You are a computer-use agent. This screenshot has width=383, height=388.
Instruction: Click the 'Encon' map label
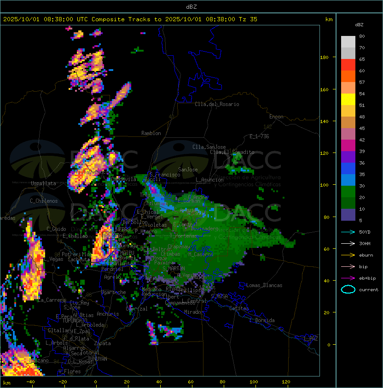(276, 117)
